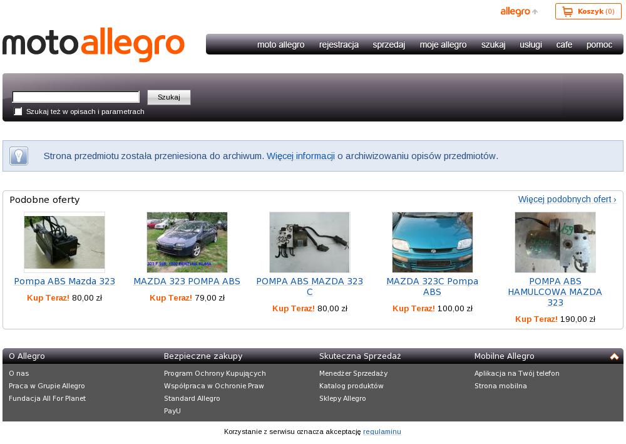Open the Koszyk (0) cart button

click(588, 11)
